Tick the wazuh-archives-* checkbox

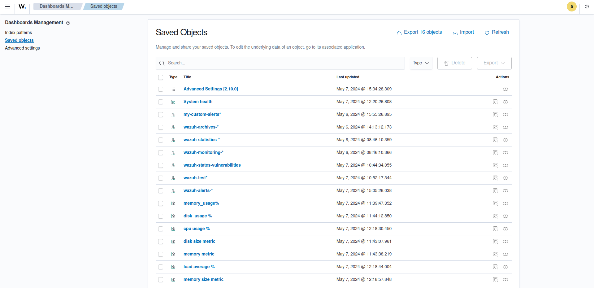pyautogui.click(x=161, y=127)
